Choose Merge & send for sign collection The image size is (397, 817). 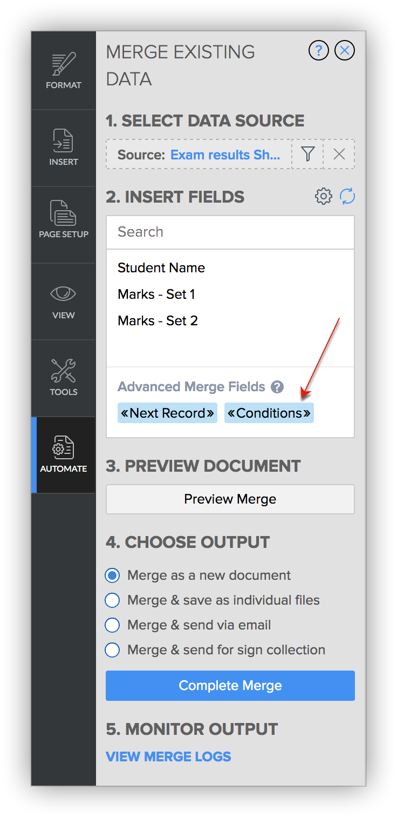click(112, 650)
